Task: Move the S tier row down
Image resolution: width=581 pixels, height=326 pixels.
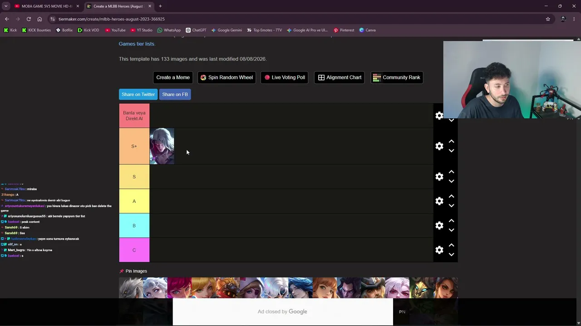Action: pyautogui.click(x=451, y=181)
